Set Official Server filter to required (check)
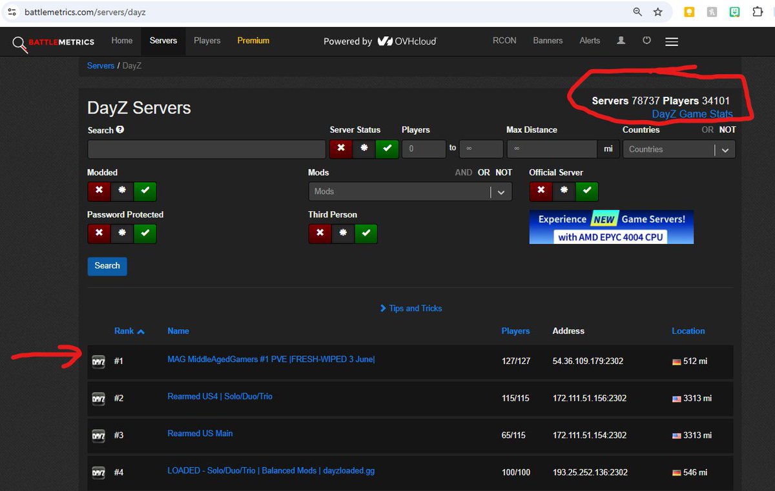Screen dimensions: 775x491 point(587,191)
